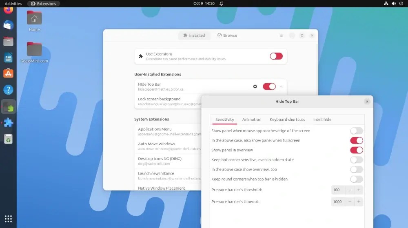Viewport: 408px width, 228px height.
Task: Select the Installed tab
Action: click(194, 35)
